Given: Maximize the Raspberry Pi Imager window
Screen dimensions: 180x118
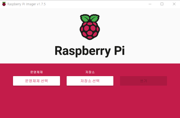Looking at the screenshot, I should pyautogui.click(x=162, y=4).
